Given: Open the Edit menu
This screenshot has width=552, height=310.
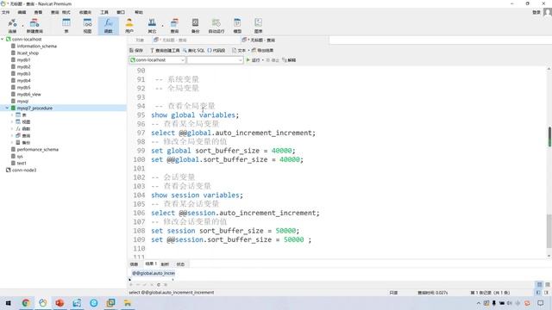Looking at the screenshot, I should pyautogui.click(x=22, y=12).
